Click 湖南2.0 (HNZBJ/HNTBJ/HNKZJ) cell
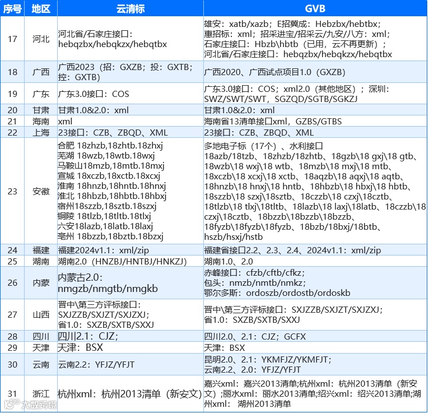Viewport: 429px width, 413px height. coord(130,261)
